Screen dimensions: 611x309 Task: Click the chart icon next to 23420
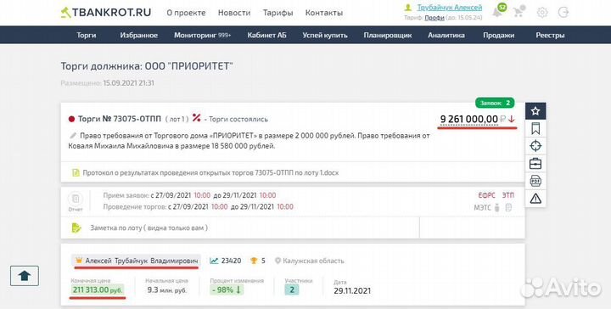click(x=214, y=261)
